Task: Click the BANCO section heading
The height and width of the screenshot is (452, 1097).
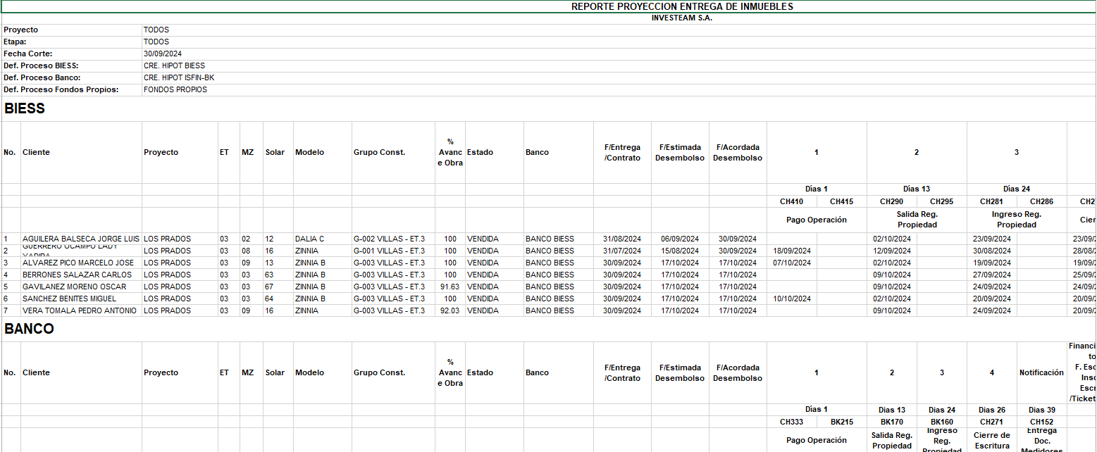Action: 29,329
